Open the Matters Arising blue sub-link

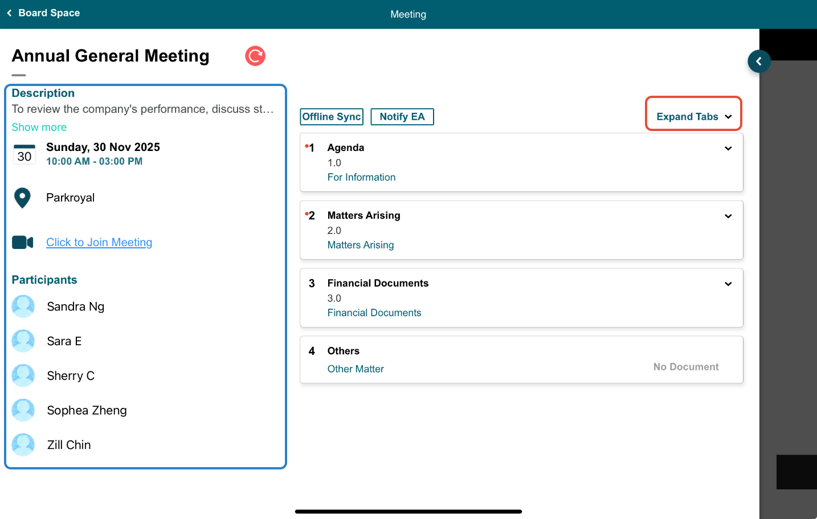tap(361, 245)
